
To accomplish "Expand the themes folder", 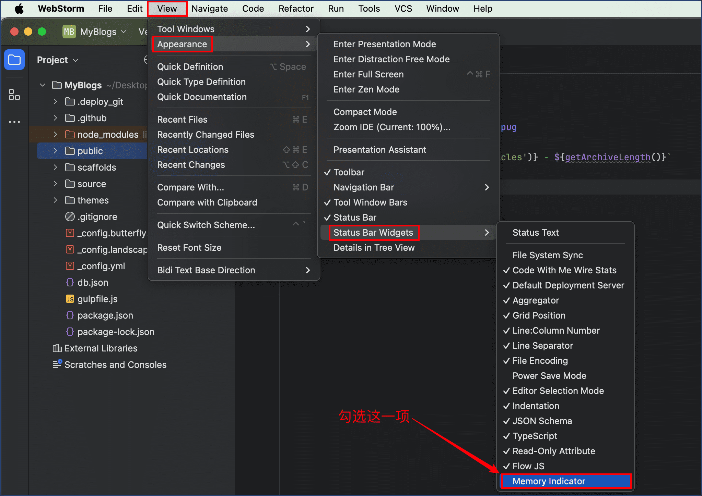I will pos(55,200).
